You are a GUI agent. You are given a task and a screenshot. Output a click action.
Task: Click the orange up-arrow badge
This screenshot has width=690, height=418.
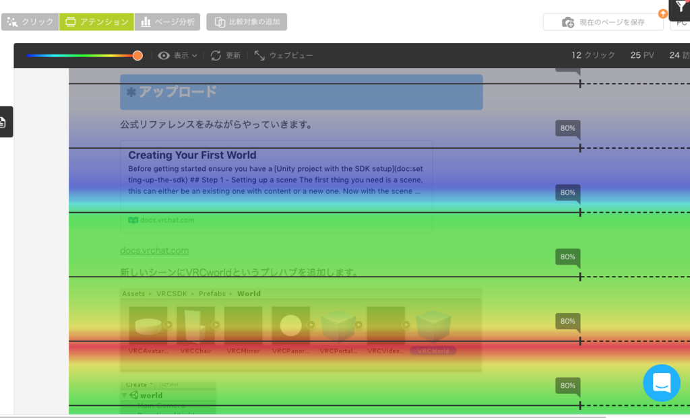(663, 14)
